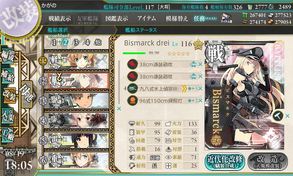Screen dimensions: 293x176
Task: Open the 工廠 factory sidebar icon
Action: [7, 135]
